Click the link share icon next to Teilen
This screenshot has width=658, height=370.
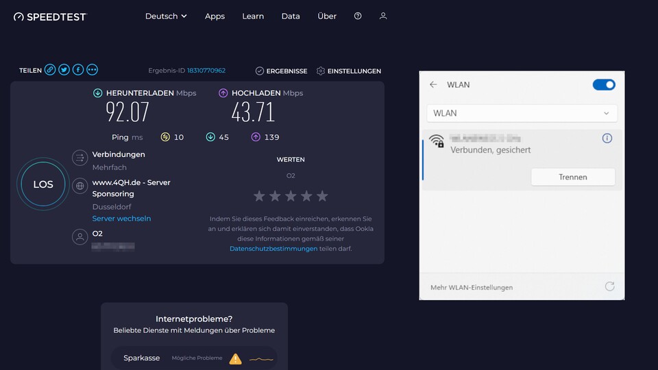(x=50, y=70)
